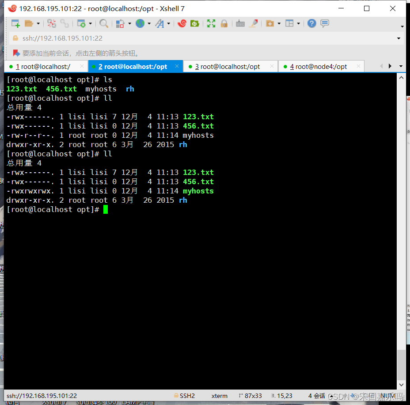Click the chat feedback icon

[x=325, y=23]
